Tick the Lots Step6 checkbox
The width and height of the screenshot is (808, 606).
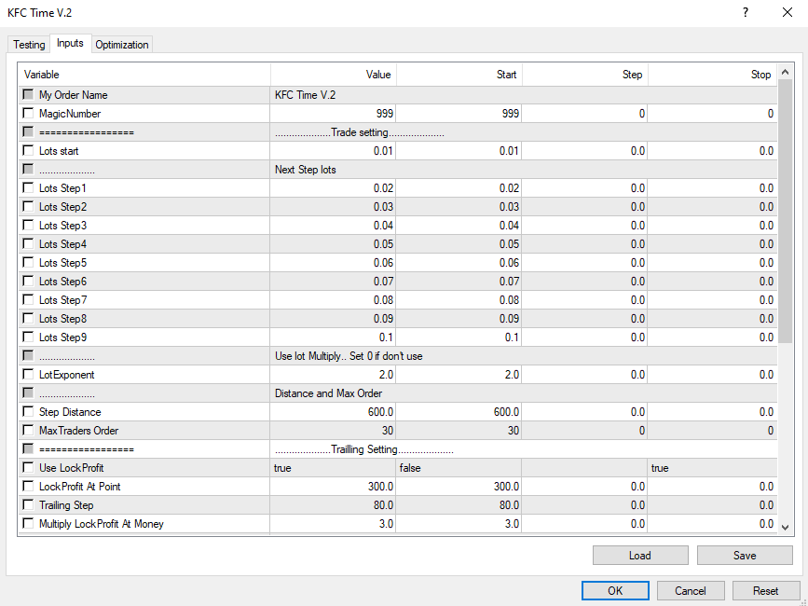tap(28, 281)
